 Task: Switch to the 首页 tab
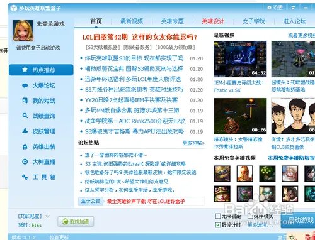tap(96, 21)
